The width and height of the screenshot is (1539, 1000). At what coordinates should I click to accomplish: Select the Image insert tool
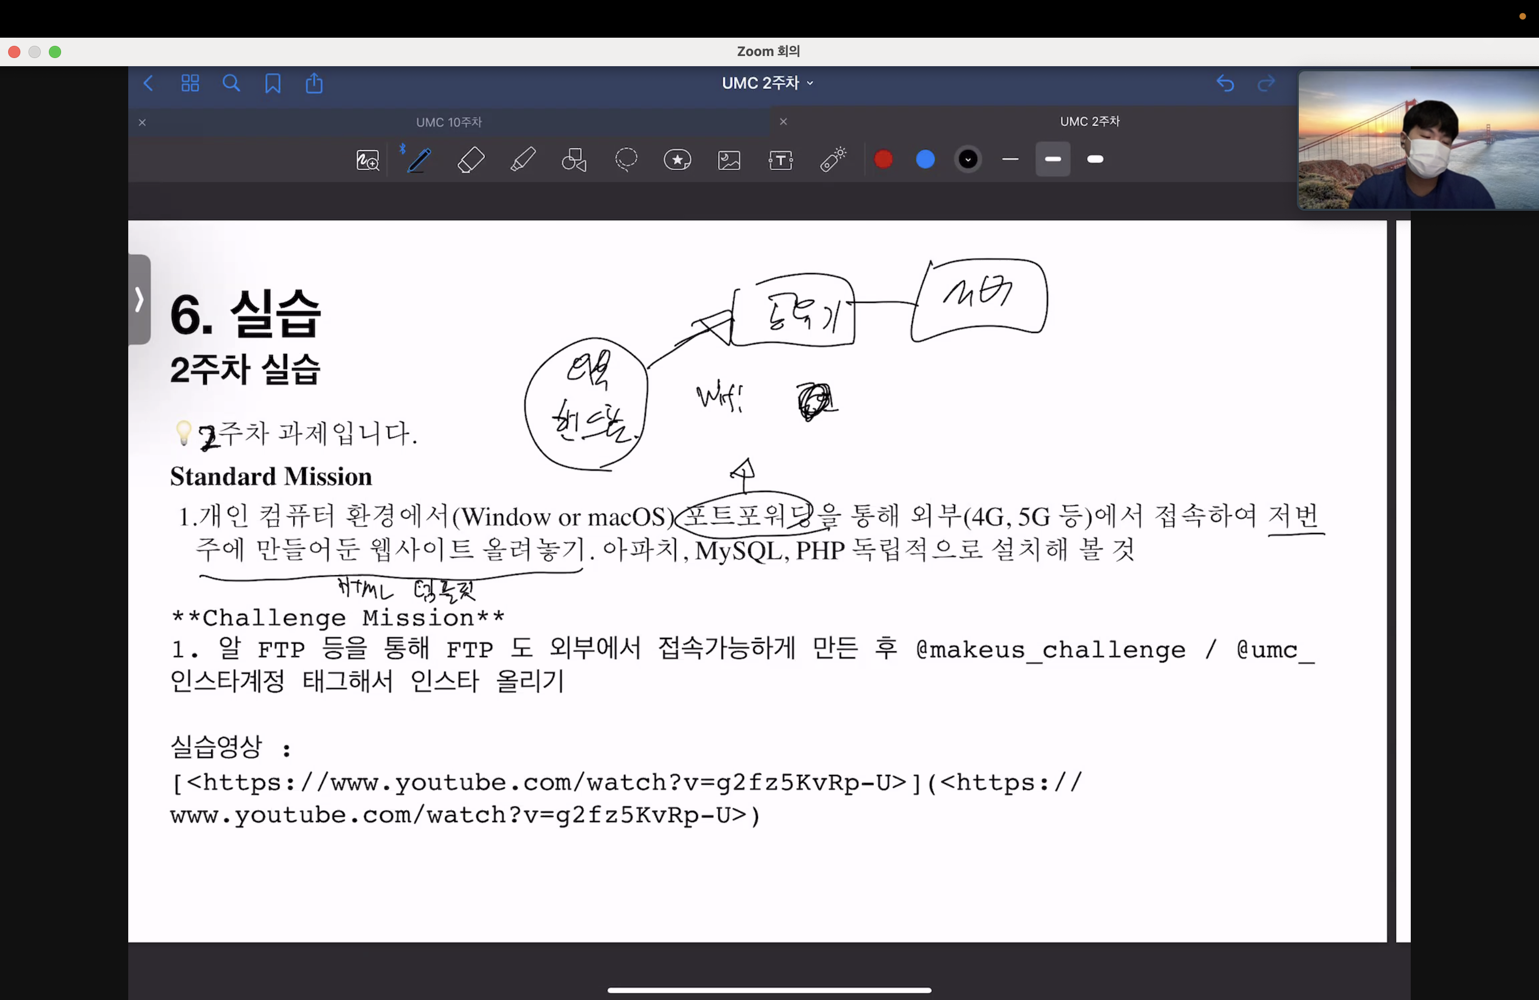coord(729,160)
